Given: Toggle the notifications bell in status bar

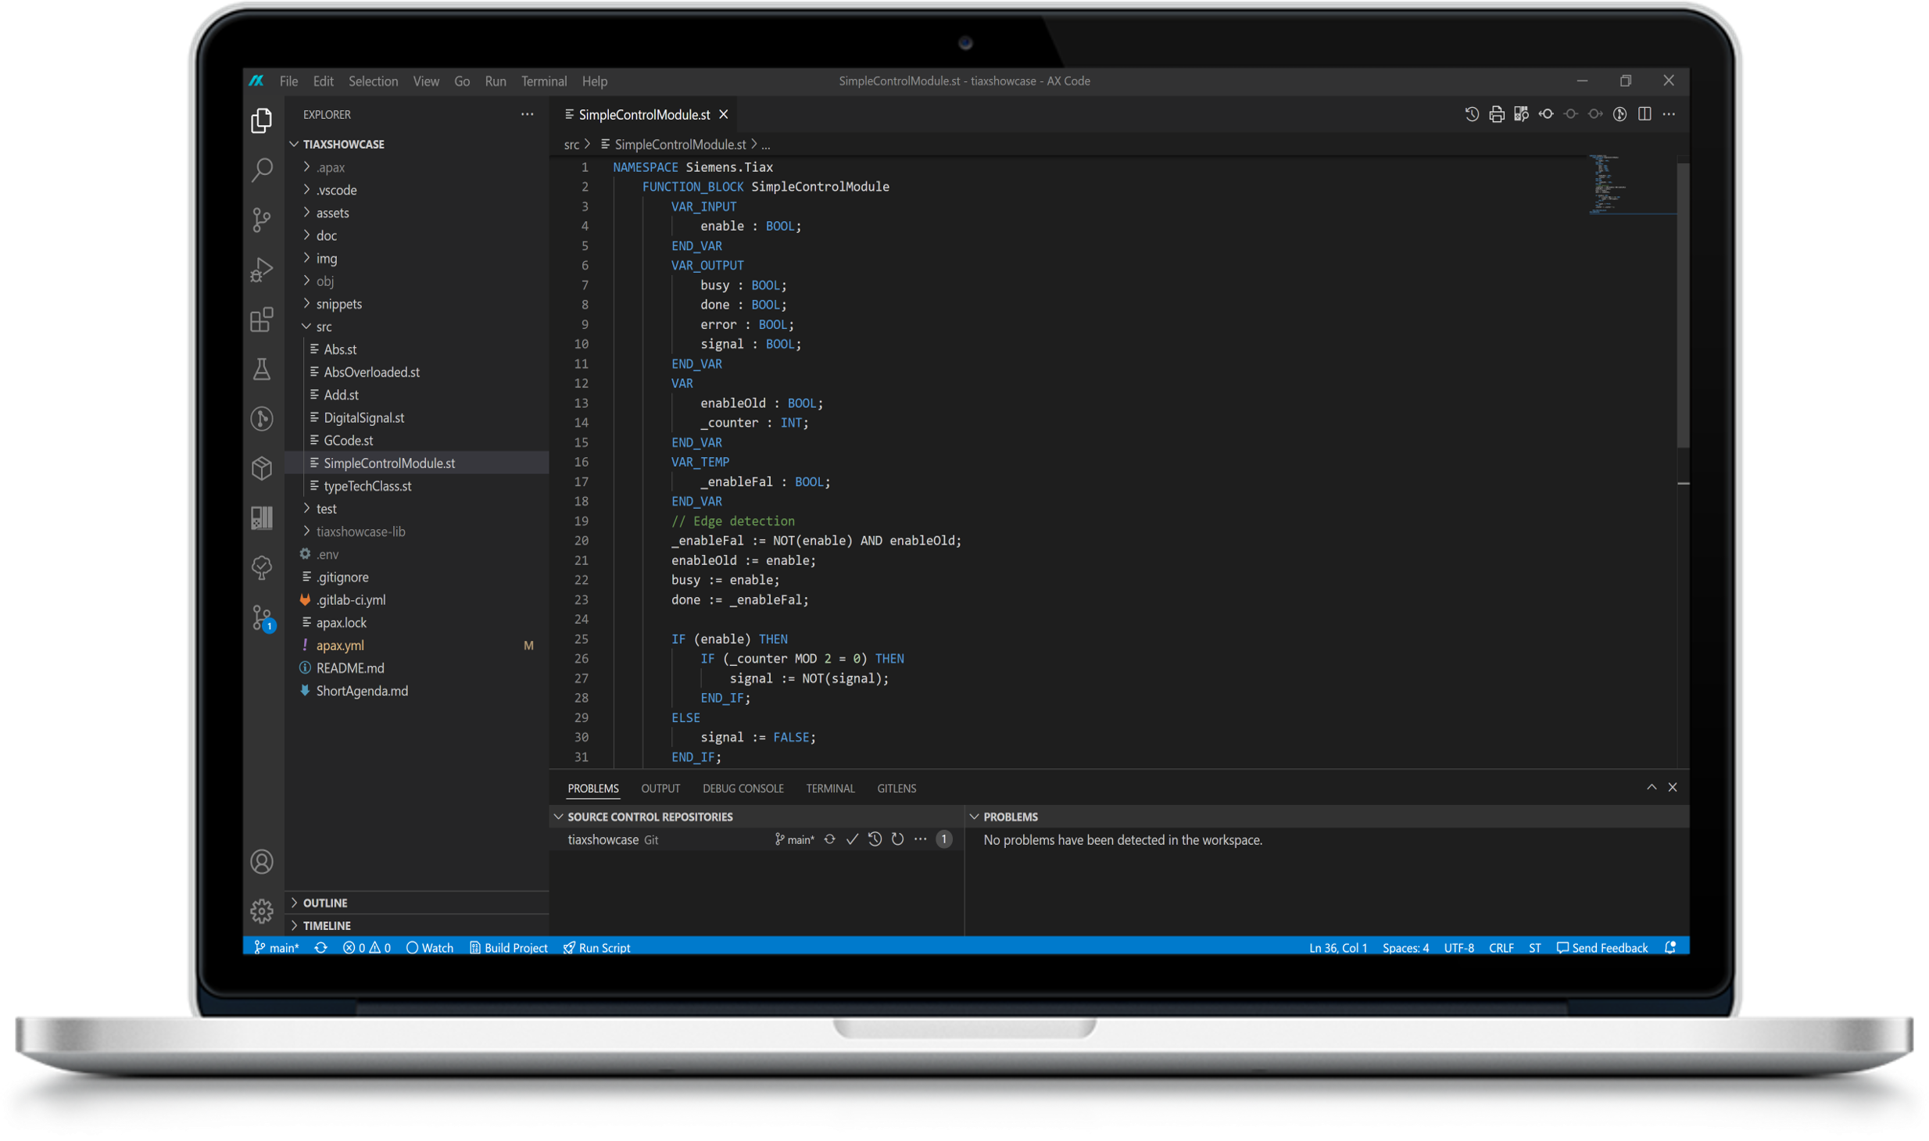Looking at the screenshot, I should tap(1670, 947).
